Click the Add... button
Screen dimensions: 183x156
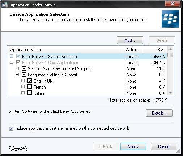[x=130, y=40]
